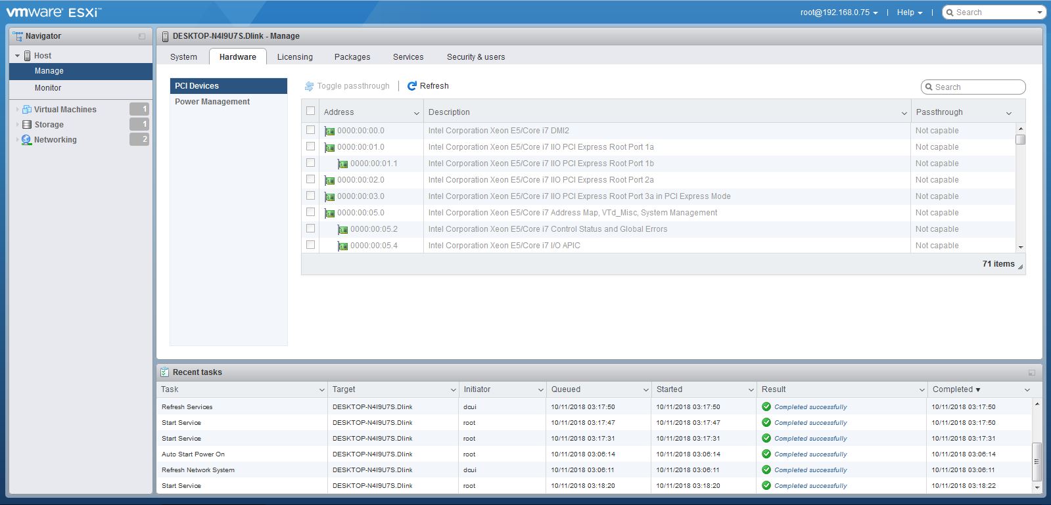Click the VMware ESXi logo
1051x505 pixels.
click(54, 12)
